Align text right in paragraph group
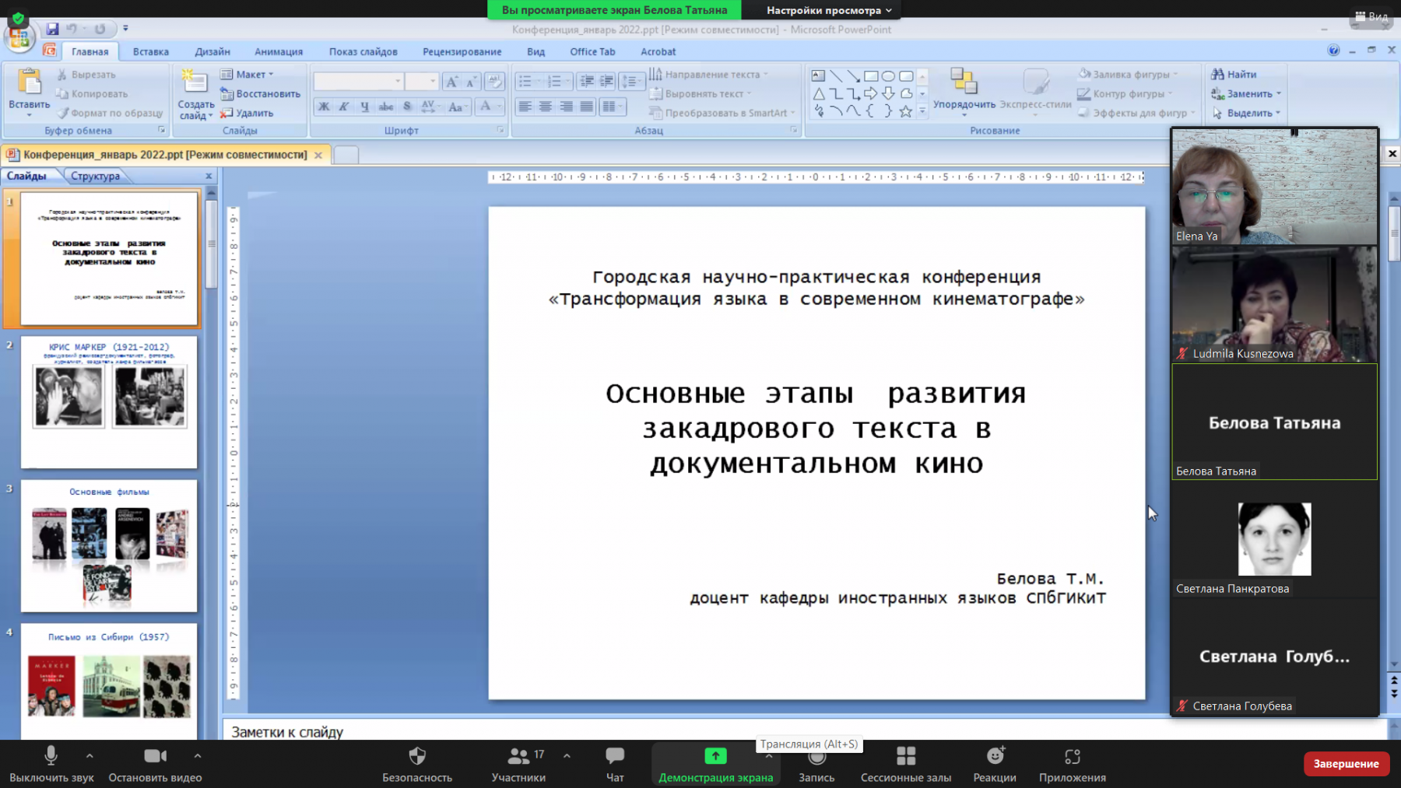1401x788 pixels. 566,107
